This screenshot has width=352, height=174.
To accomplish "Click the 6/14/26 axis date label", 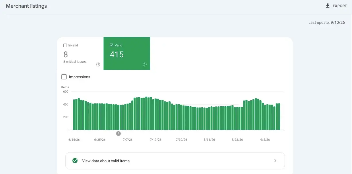I will pyautogui.click(x=74, y=140).
